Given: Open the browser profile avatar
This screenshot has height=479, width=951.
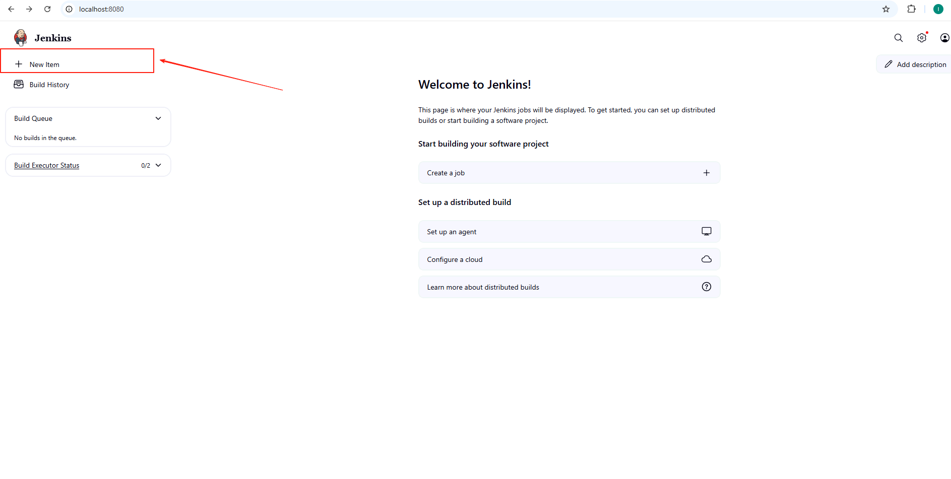Looking at the screenshot, I should click(x=938, y=9).
